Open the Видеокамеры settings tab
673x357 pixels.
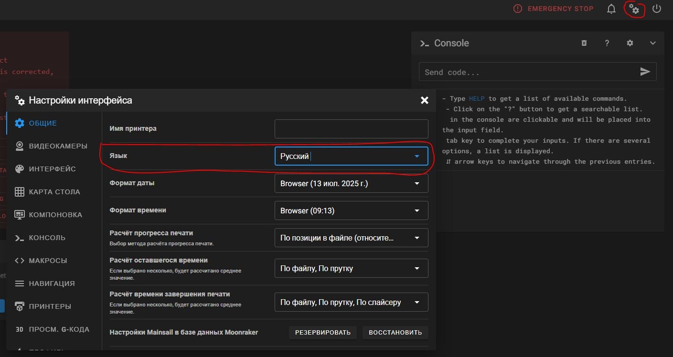(58, 146)
